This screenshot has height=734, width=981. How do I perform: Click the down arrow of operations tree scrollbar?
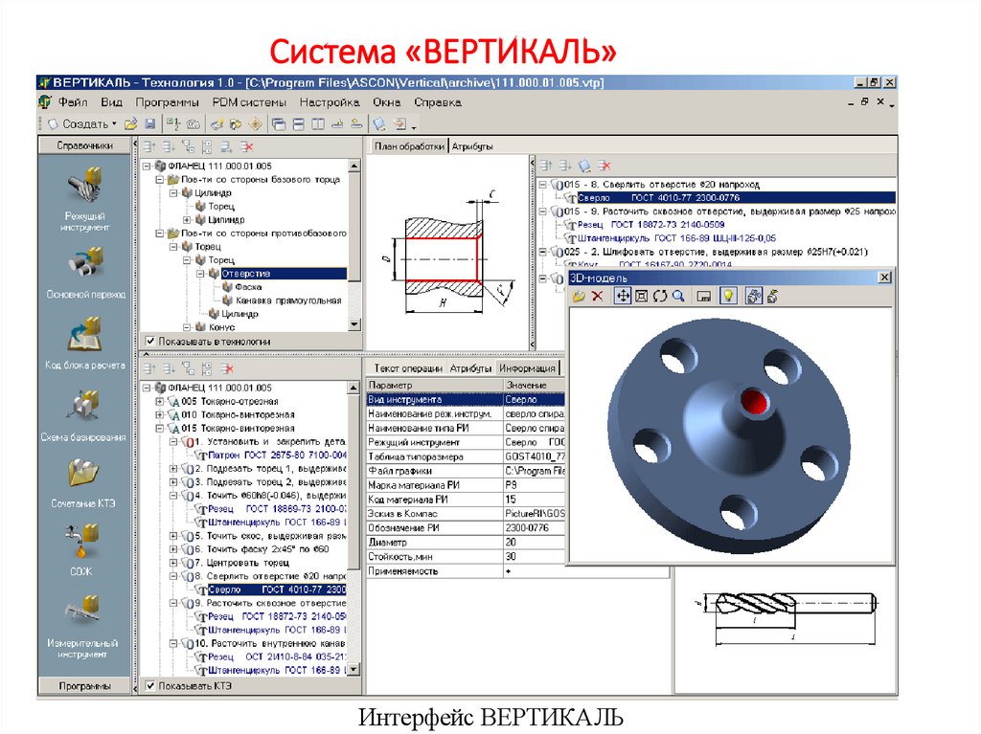tap(354, 669)
